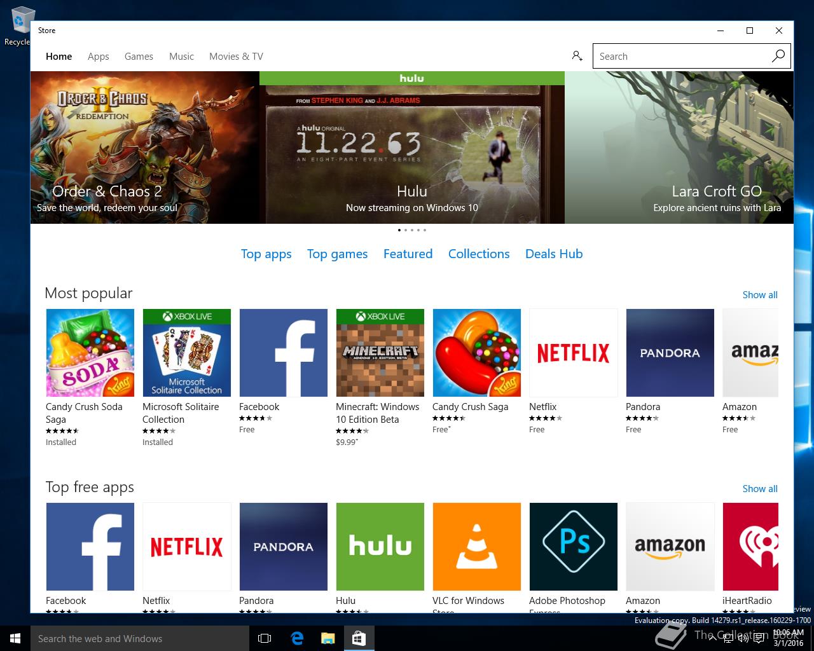Viewport: 814px width, 651px height.
Task: Open the Featured link
Action: (x=408, y=254)
